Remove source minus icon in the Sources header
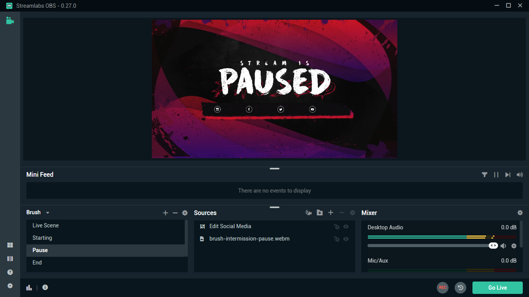 [342, 213]
